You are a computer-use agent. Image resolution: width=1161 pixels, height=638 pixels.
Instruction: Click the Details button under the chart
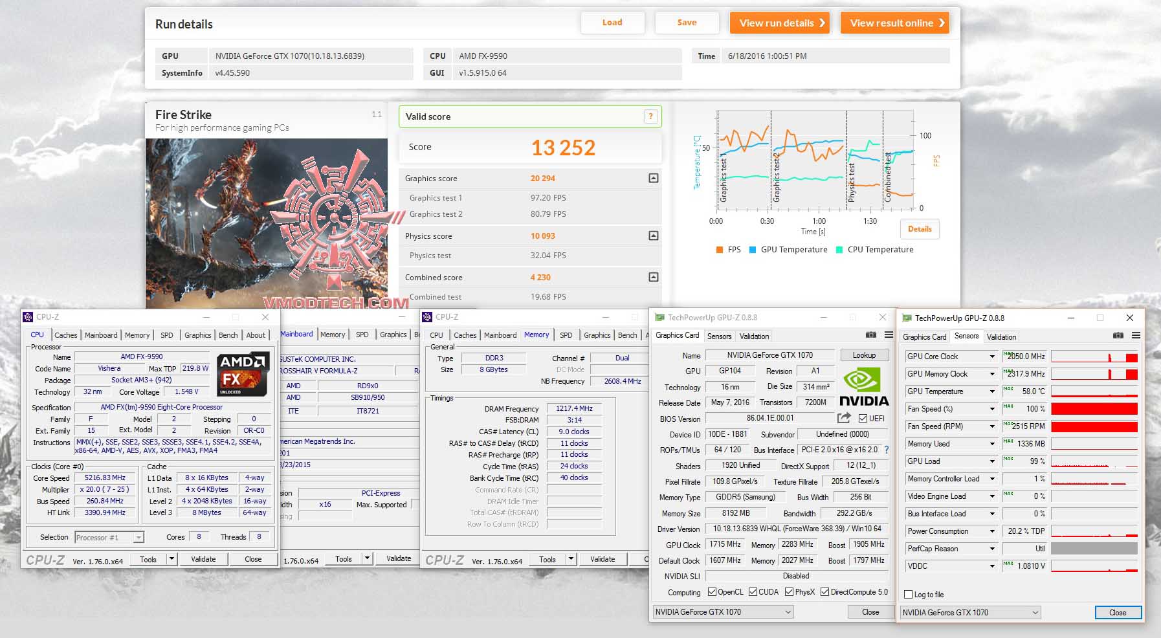point(920,229)
